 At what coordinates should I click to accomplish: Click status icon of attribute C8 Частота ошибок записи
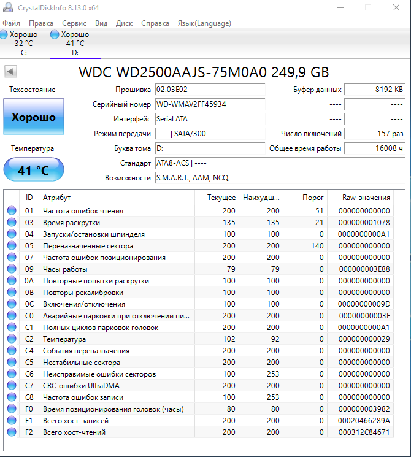tap(12, 397)
